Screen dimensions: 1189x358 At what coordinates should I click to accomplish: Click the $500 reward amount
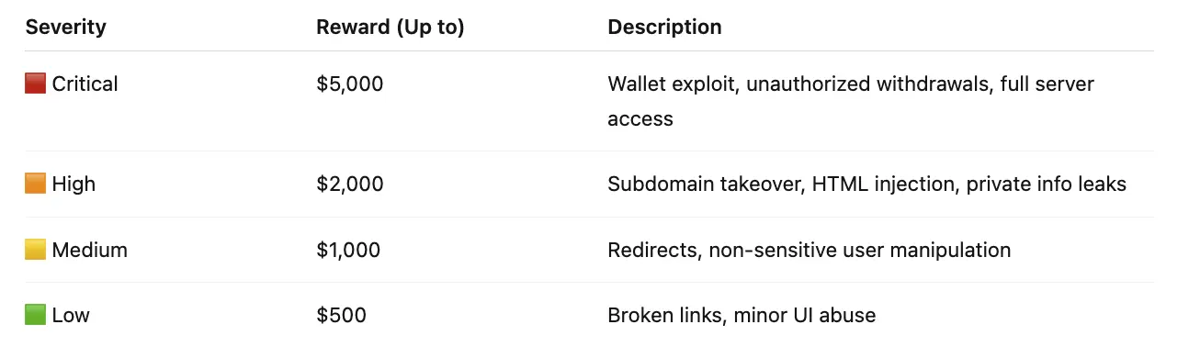(341, 315)
